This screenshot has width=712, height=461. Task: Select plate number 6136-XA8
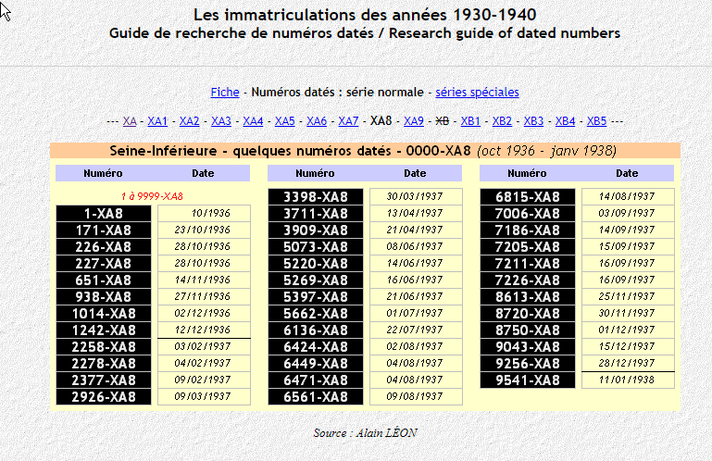pyautogui.click(x=316, y=330)
